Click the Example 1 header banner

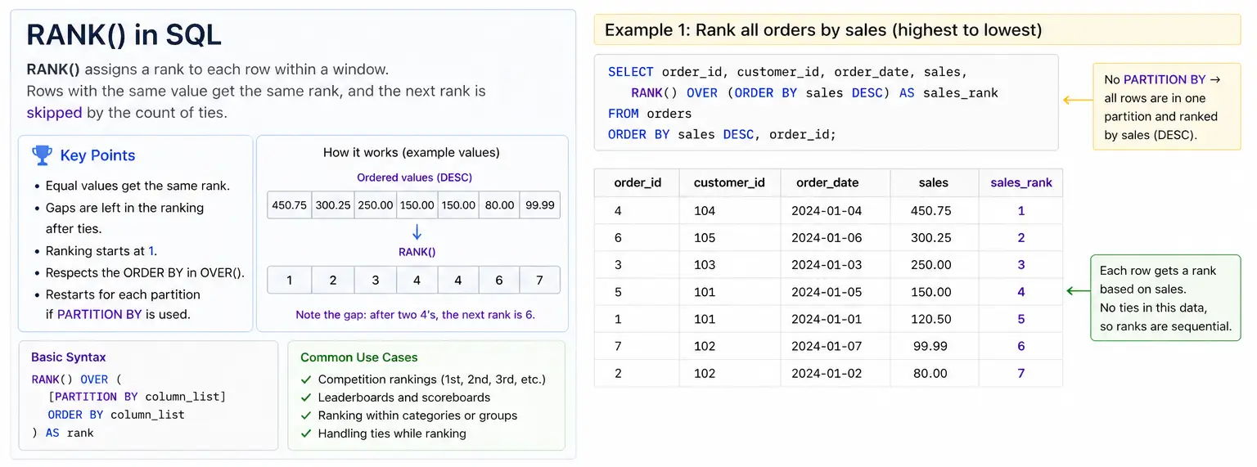coord(917,30)
